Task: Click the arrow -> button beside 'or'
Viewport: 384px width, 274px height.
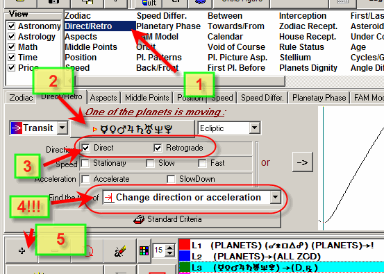Action: 303,162
